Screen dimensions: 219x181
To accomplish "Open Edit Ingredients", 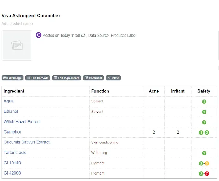I will pos(67,78).
